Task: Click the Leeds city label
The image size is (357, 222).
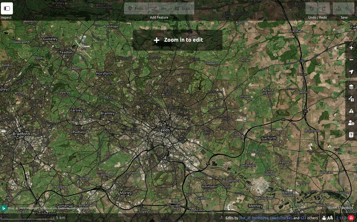Action: point(164,130)
